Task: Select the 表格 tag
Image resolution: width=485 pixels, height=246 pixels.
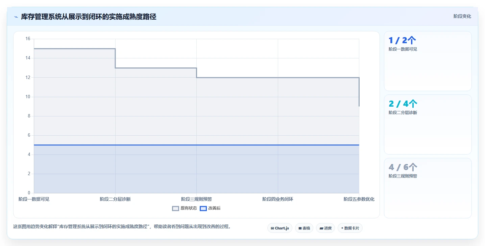Action: click(304, 228)
